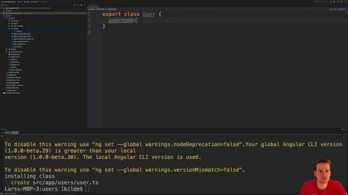Screen dimensions: 348x195
Task: Select index.html in the project tree
Action: click(15, 57)
